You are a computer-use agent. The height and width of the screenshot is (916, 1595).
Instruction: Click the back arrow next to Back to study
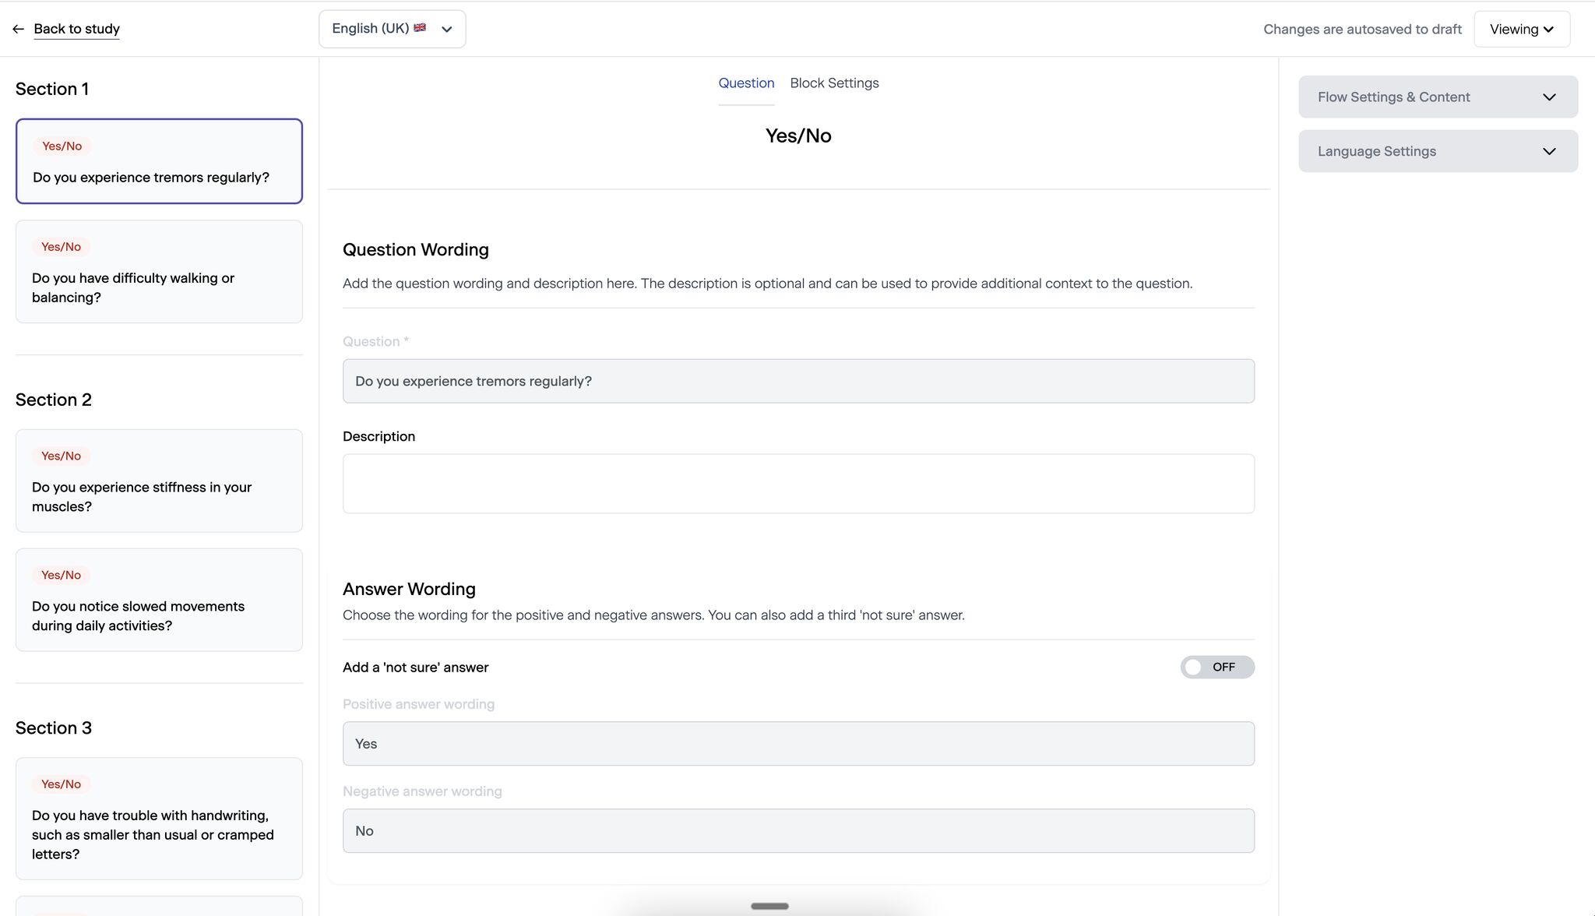pos(18,28)
